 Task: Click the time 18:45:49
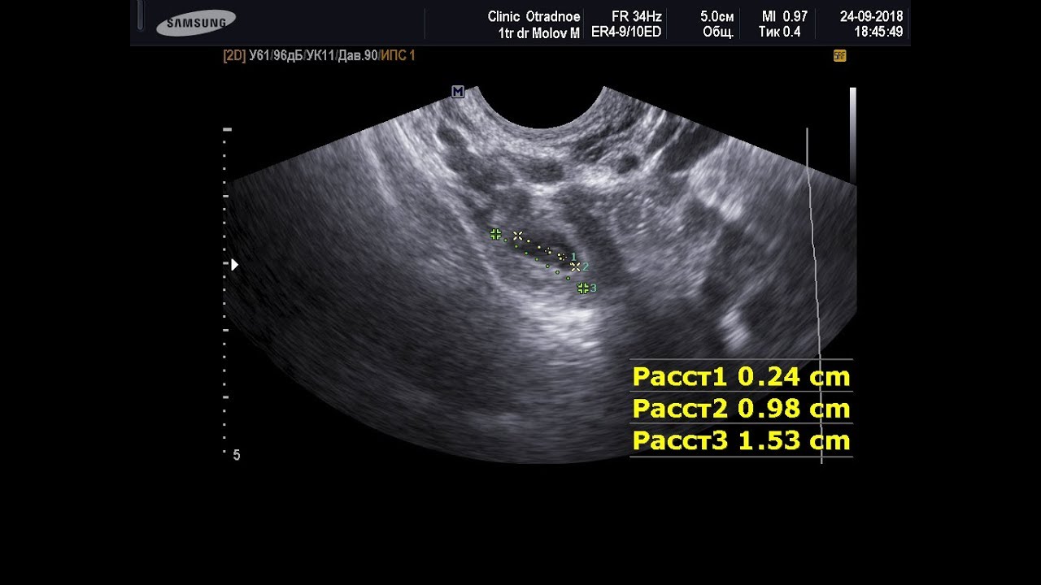click(x=878, y=32)
